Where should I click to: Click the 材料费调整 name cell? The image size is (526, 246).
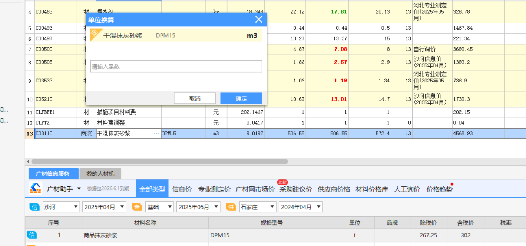(x=129, y=123)
